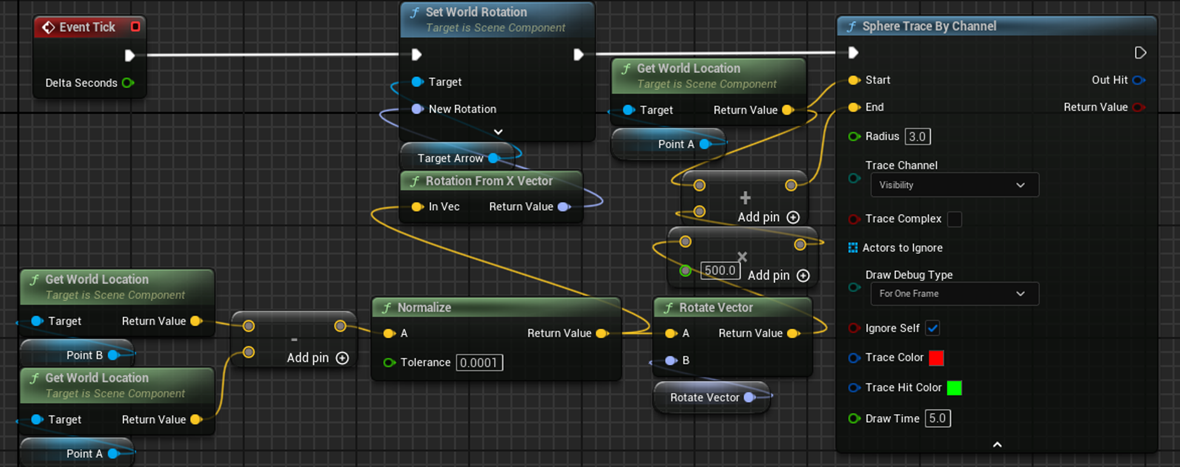Click Rotate Vector node Return Value pin
The width and height of the screenshot is (1180, 467).
(x=793, y=333)
